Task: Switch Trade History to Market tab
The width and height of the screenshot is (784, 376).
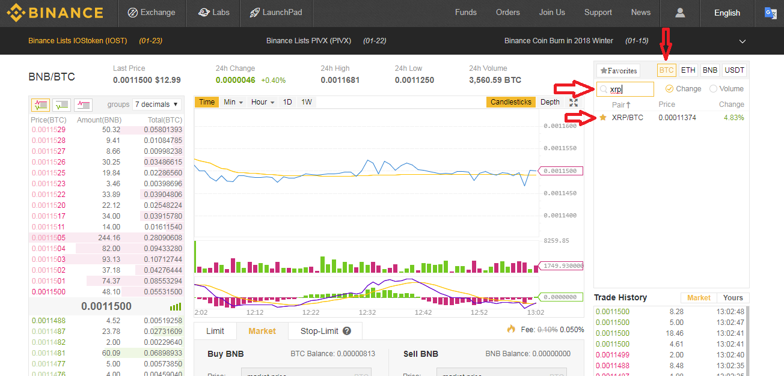Action: click(x=699, y=298)
